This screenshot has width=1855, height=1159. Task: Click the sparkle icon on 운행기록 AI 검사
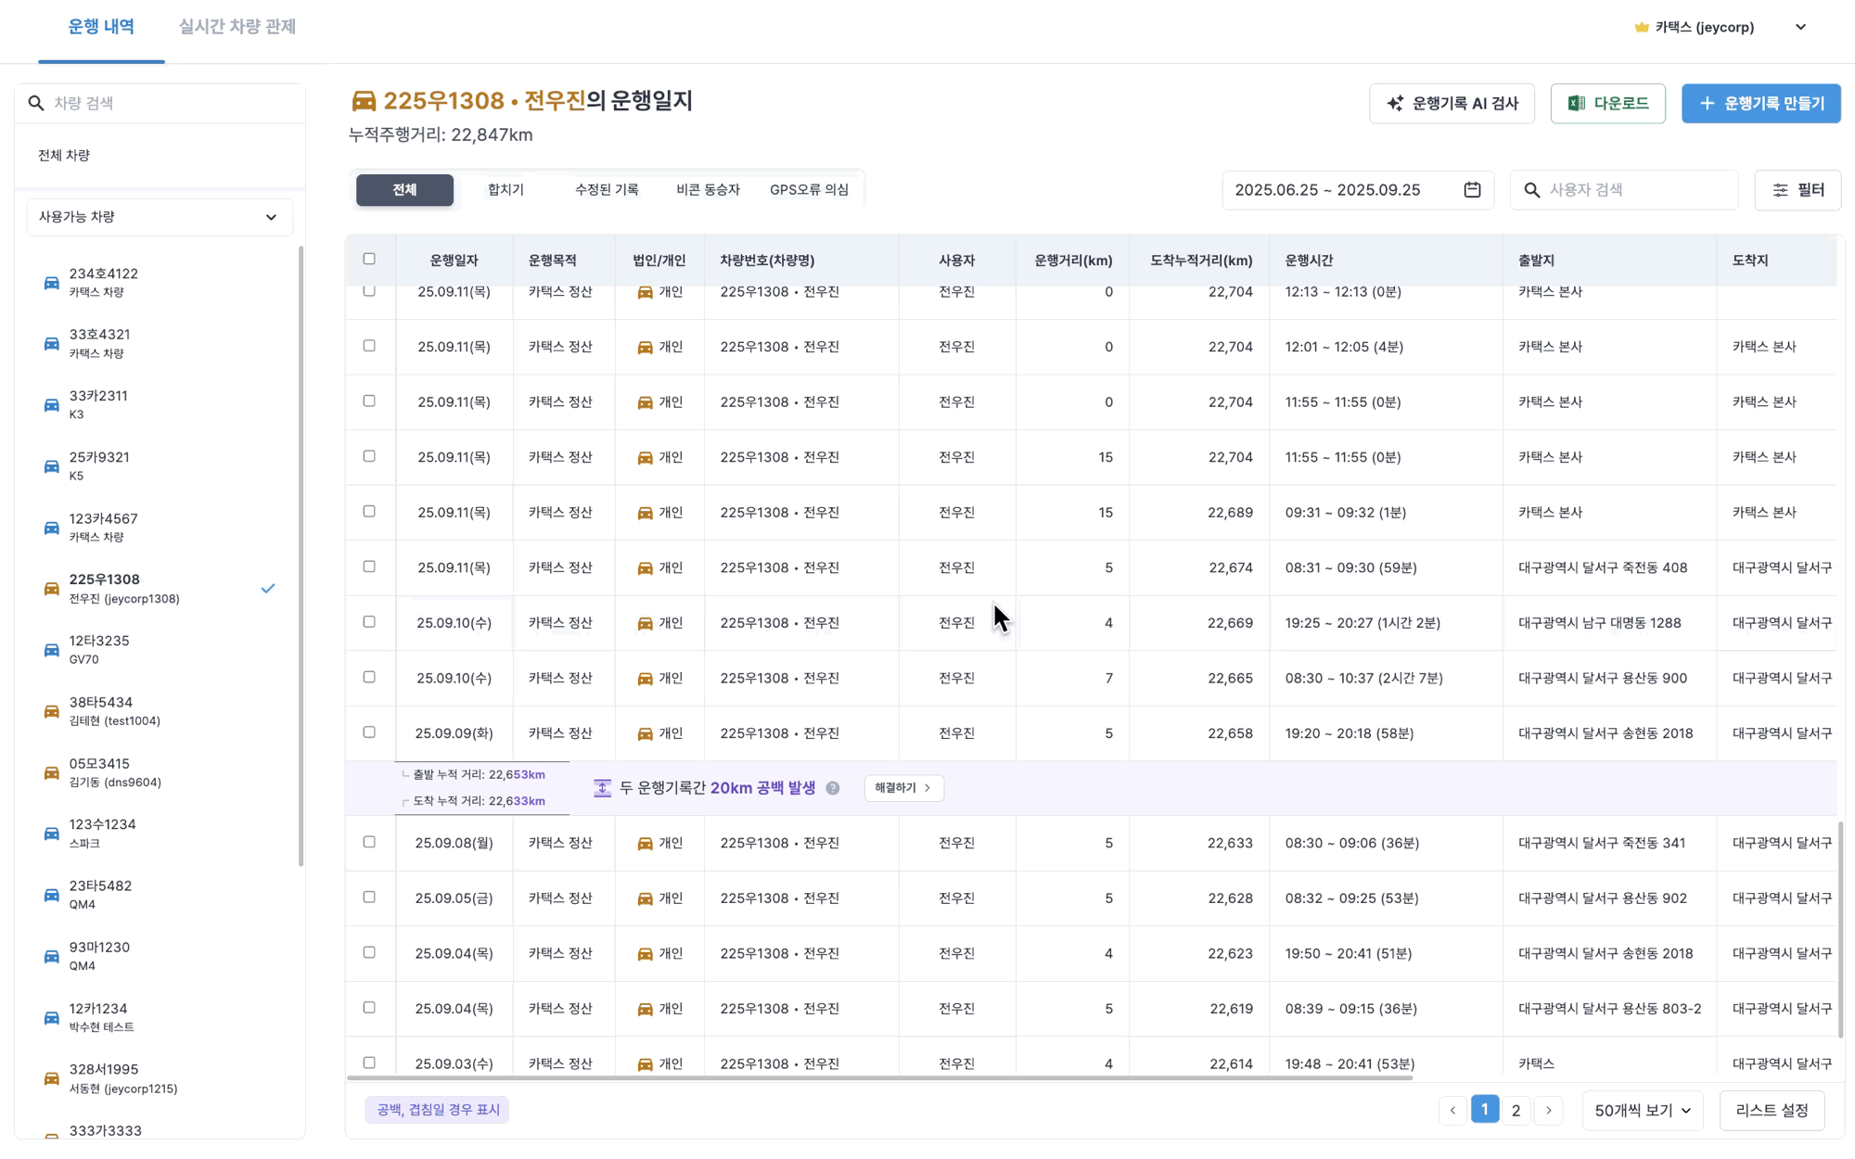[1395, 104]
